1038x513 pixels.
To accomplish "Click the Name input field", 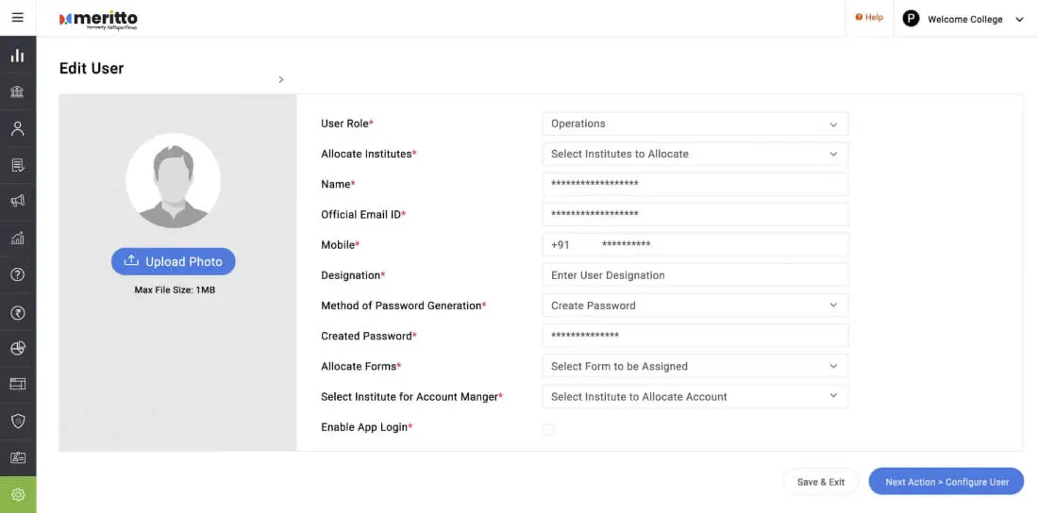I will click(x=695, y=184).
